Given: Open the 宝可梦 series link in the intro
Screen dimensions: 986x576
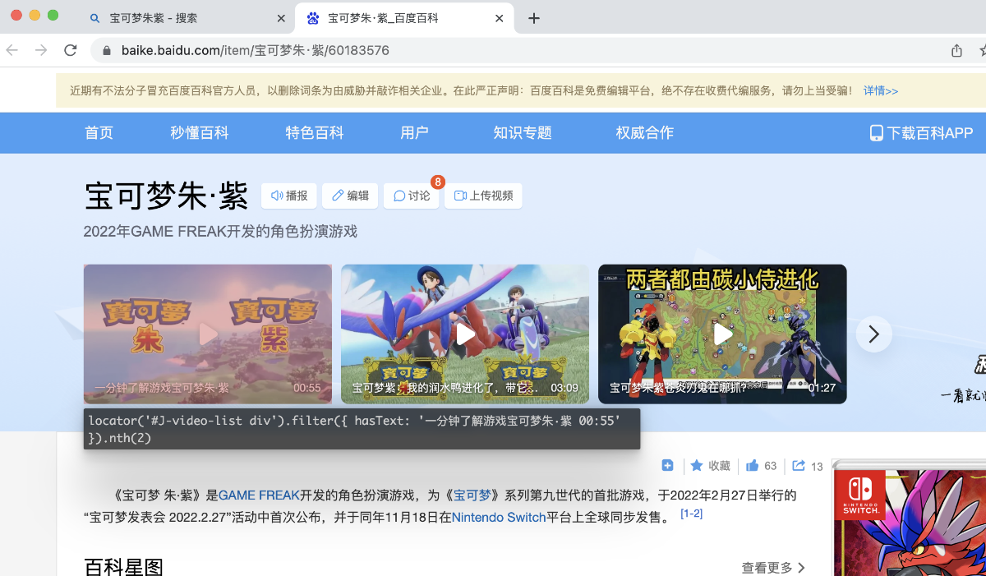Looking at the screenshot, I should point(472,495).
